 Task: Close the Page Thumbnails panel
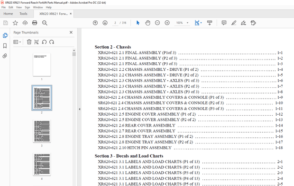tap(71, 32)
